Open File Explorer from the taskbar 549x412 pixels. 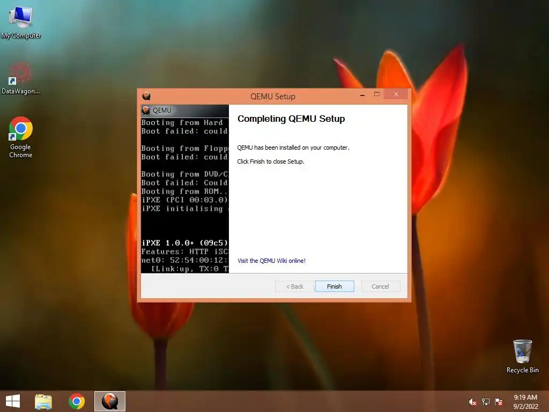(x=43, y=401)
